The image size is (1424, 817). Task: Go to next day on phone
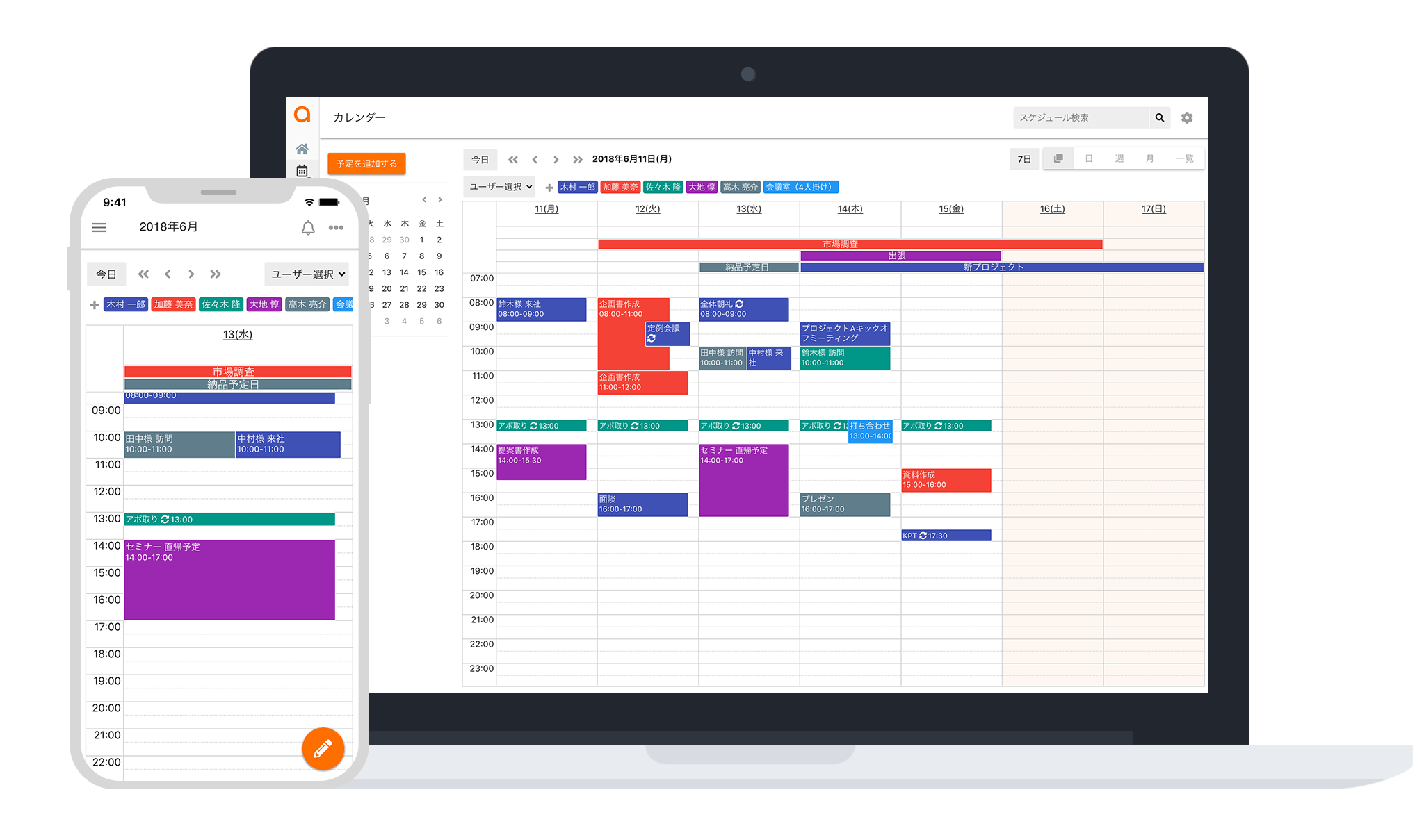[191, 274]
